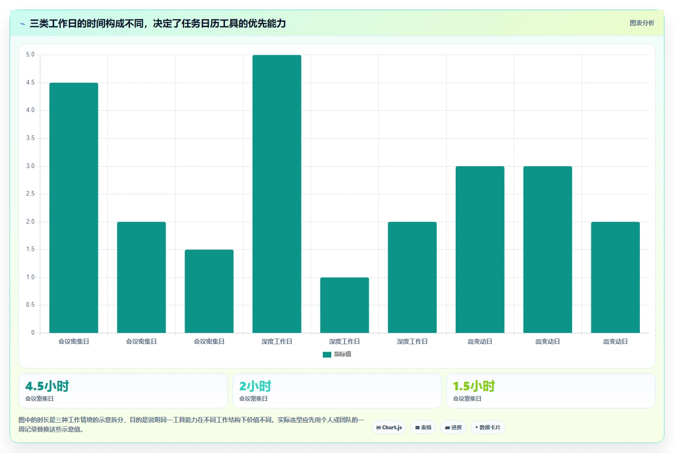Click the Chart.js chip
The height and width of the screenshot is (453, 674).
[389, 427]
